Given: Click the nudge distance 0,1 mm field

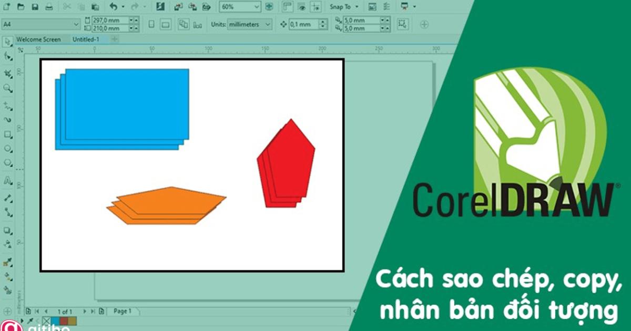Looking at the screenshot, I should point(302,24).
